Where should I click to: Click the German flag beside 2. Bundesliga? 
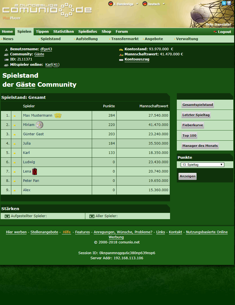pos(111,4)
